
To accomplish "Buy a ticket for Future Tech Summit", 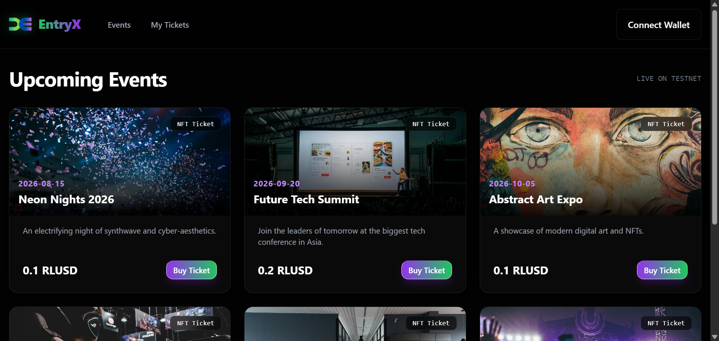I will (427, 270).
